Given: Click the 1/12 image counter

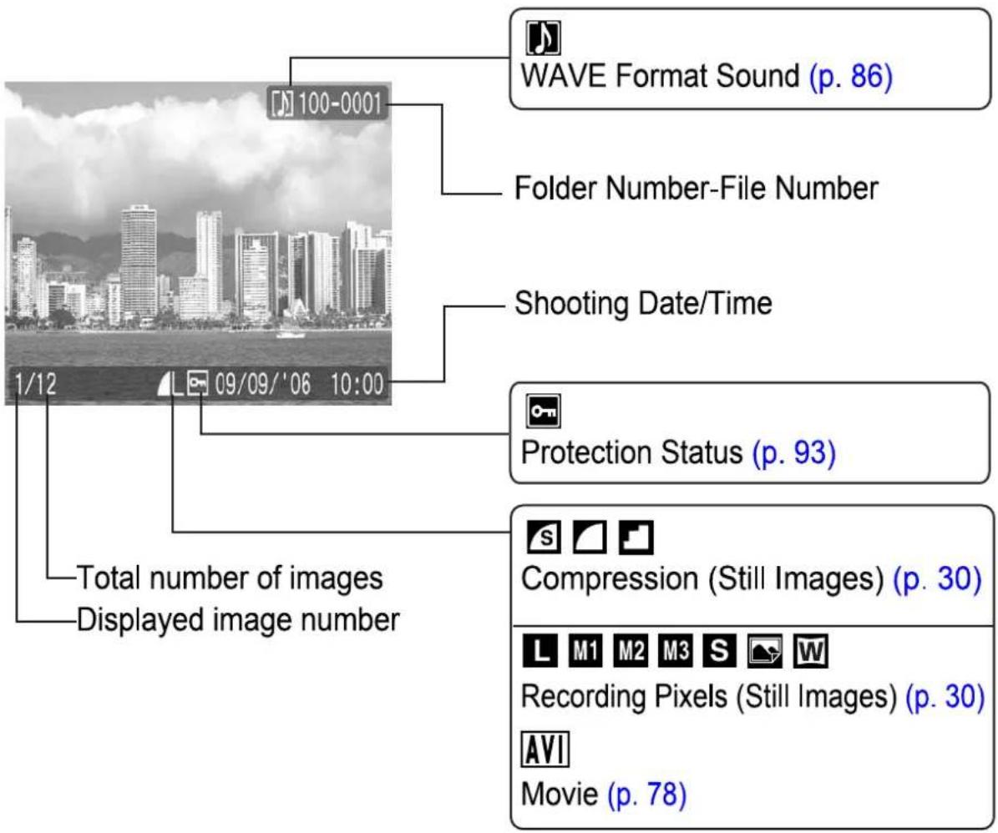Looking at the screenshot, I should point(36,384).
